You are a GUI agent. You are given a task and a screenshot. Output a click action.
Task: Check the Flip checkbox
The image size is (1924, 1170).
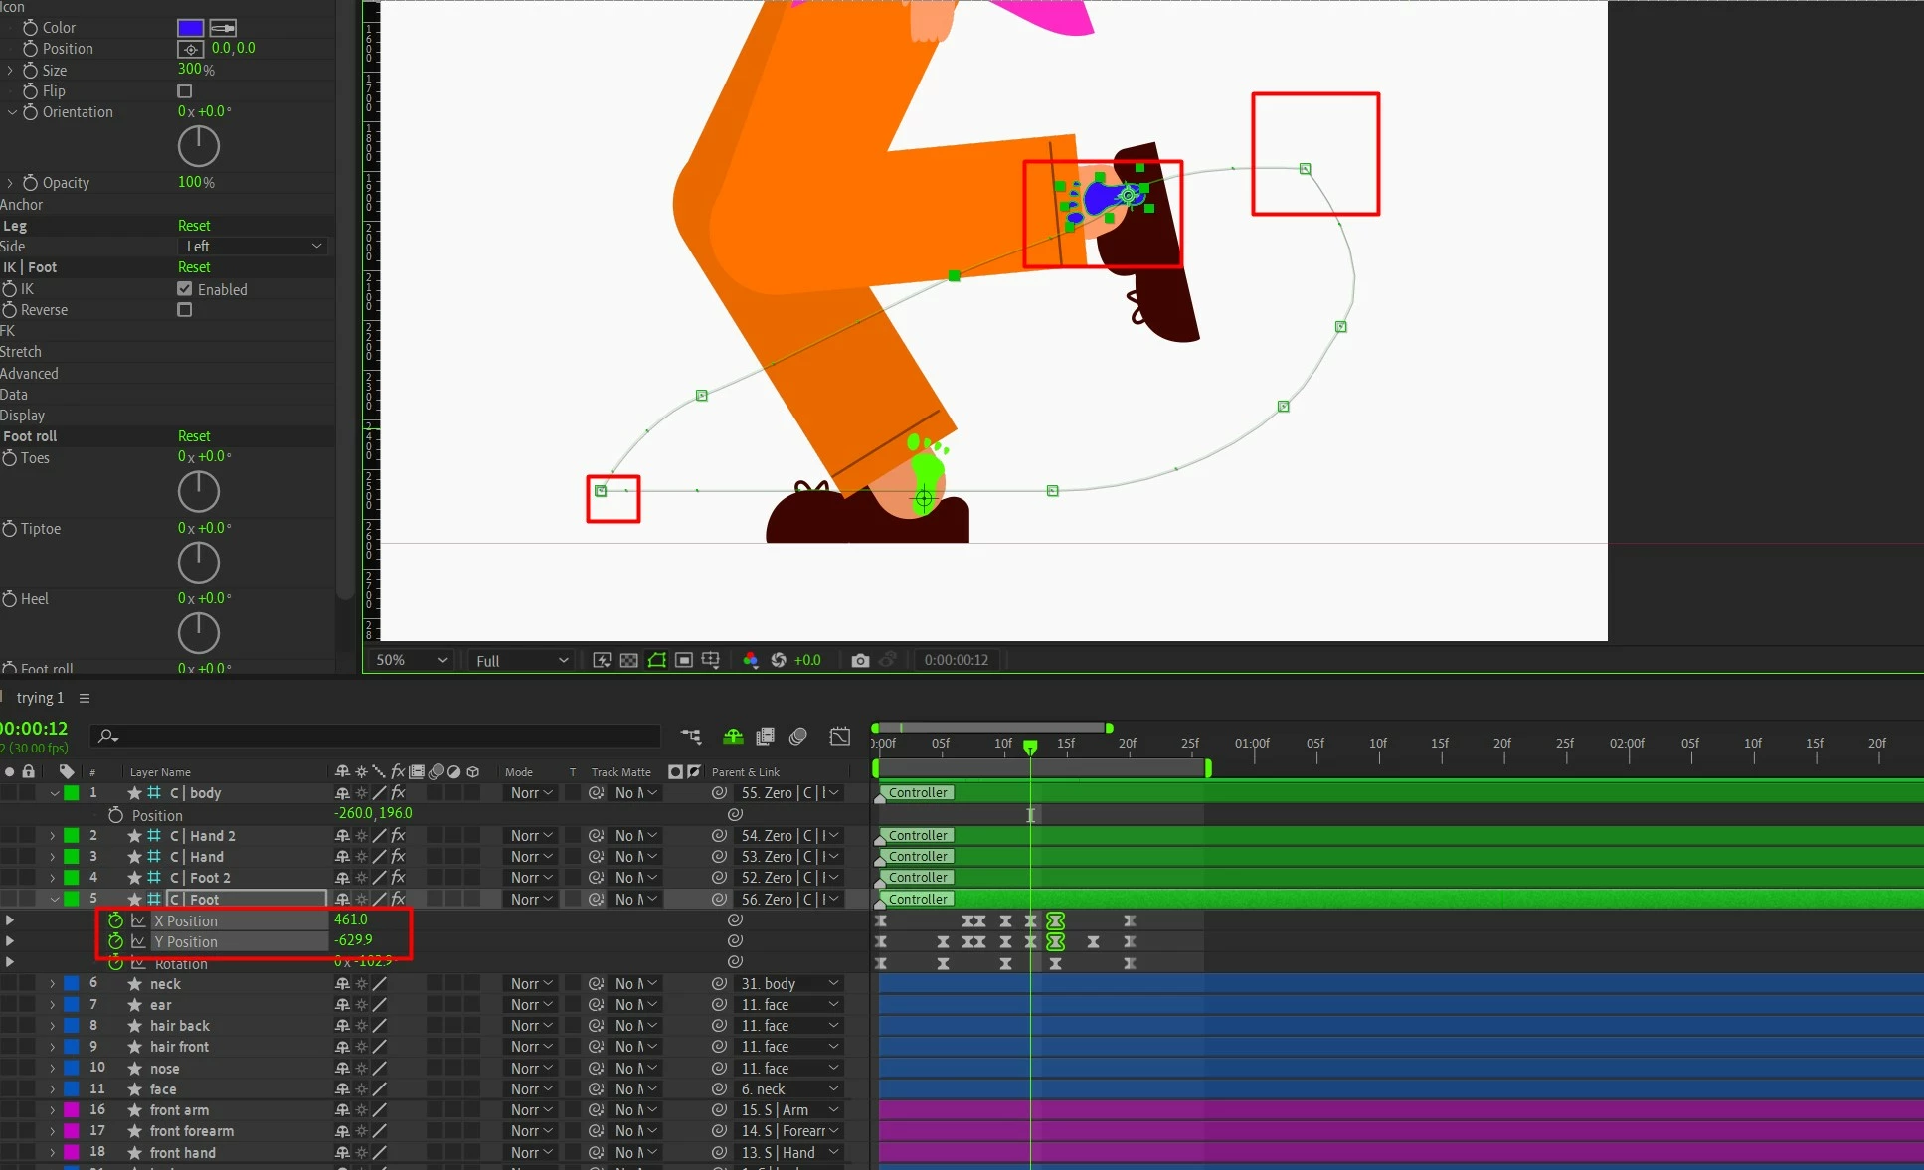pos(185,91)
